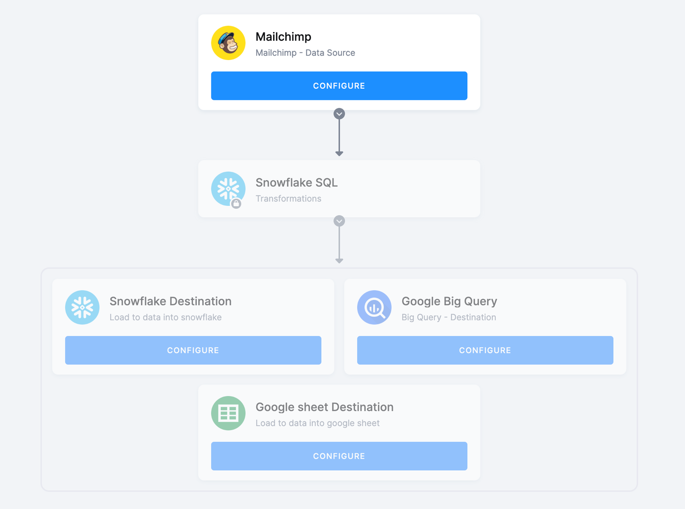Click the Mailchimp card title
The width and height of the screenshot is (685, 509).
pos(283,37)
